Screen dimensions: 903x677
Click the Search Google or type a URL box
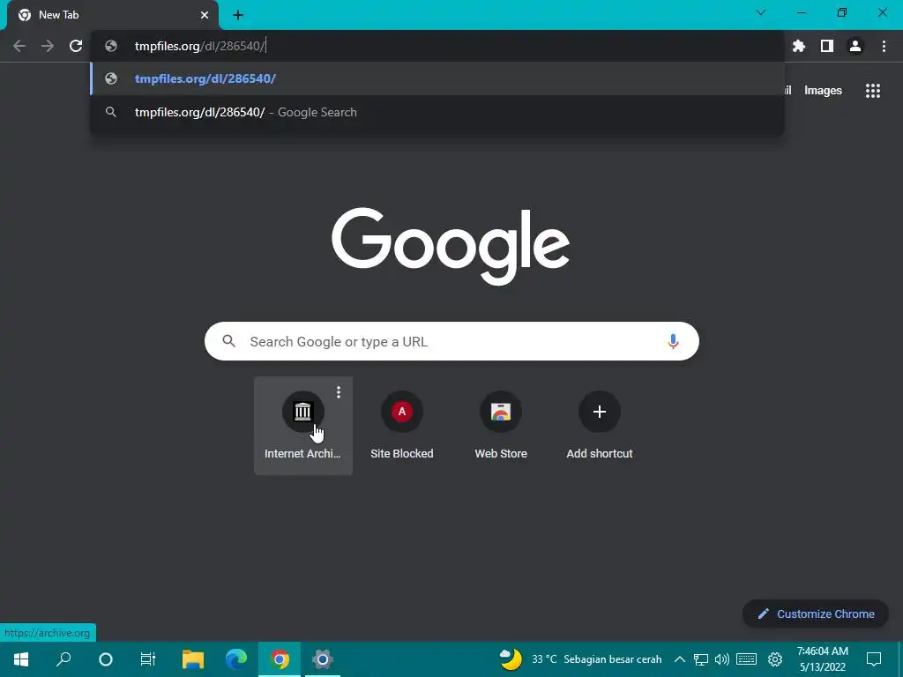click(451, 341)
